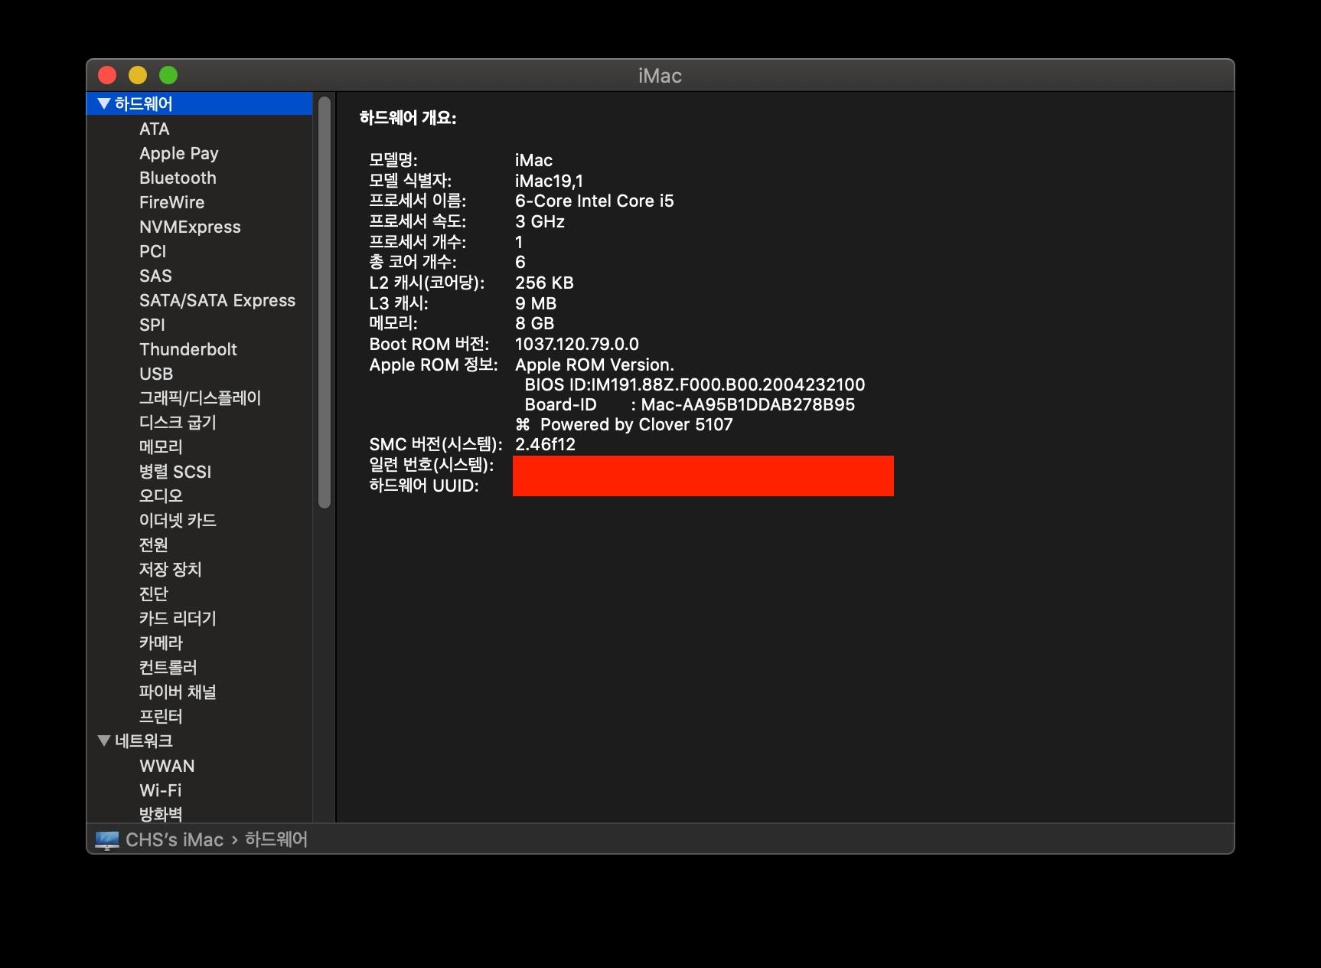
Task: Open SATA/SATA Express section
Action: 217,300
